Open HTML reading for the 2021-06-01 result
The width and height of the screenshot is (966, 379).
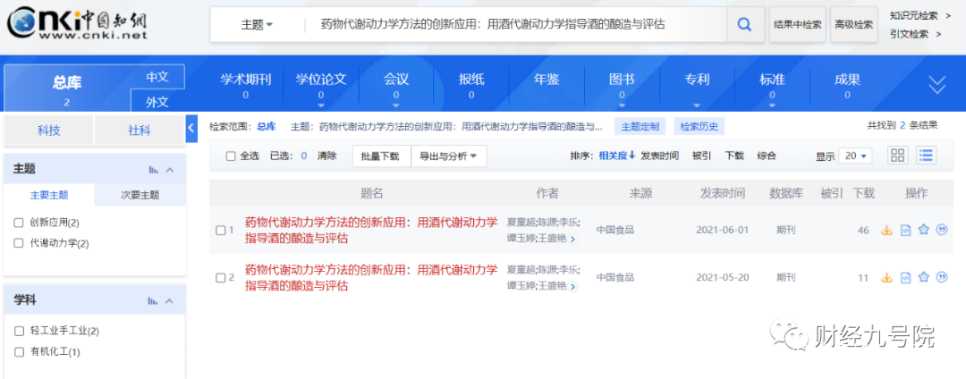click(905, 230)
